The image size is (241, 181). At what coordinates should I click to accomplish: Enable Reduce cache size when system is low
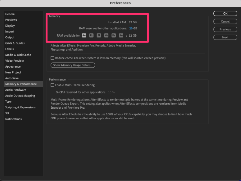pyautogui.click(x=52, y=58)
